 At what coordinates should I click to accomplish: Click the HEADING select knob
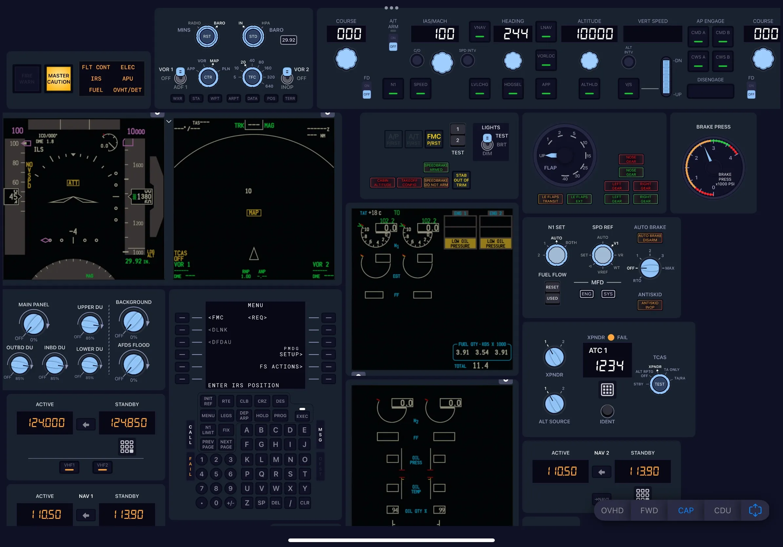click(x=512, y=61)
